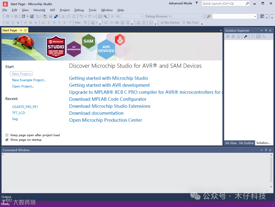Screen dimensions: 275x207
Task: Open recent project TFT_LCD
Action: pyautogui.click(x=18, y=113)
